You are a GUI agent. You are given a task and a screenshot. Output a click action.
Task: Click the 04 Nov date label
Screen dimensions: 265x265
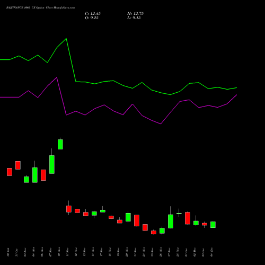pyautogui.click(x=33, y=252)
